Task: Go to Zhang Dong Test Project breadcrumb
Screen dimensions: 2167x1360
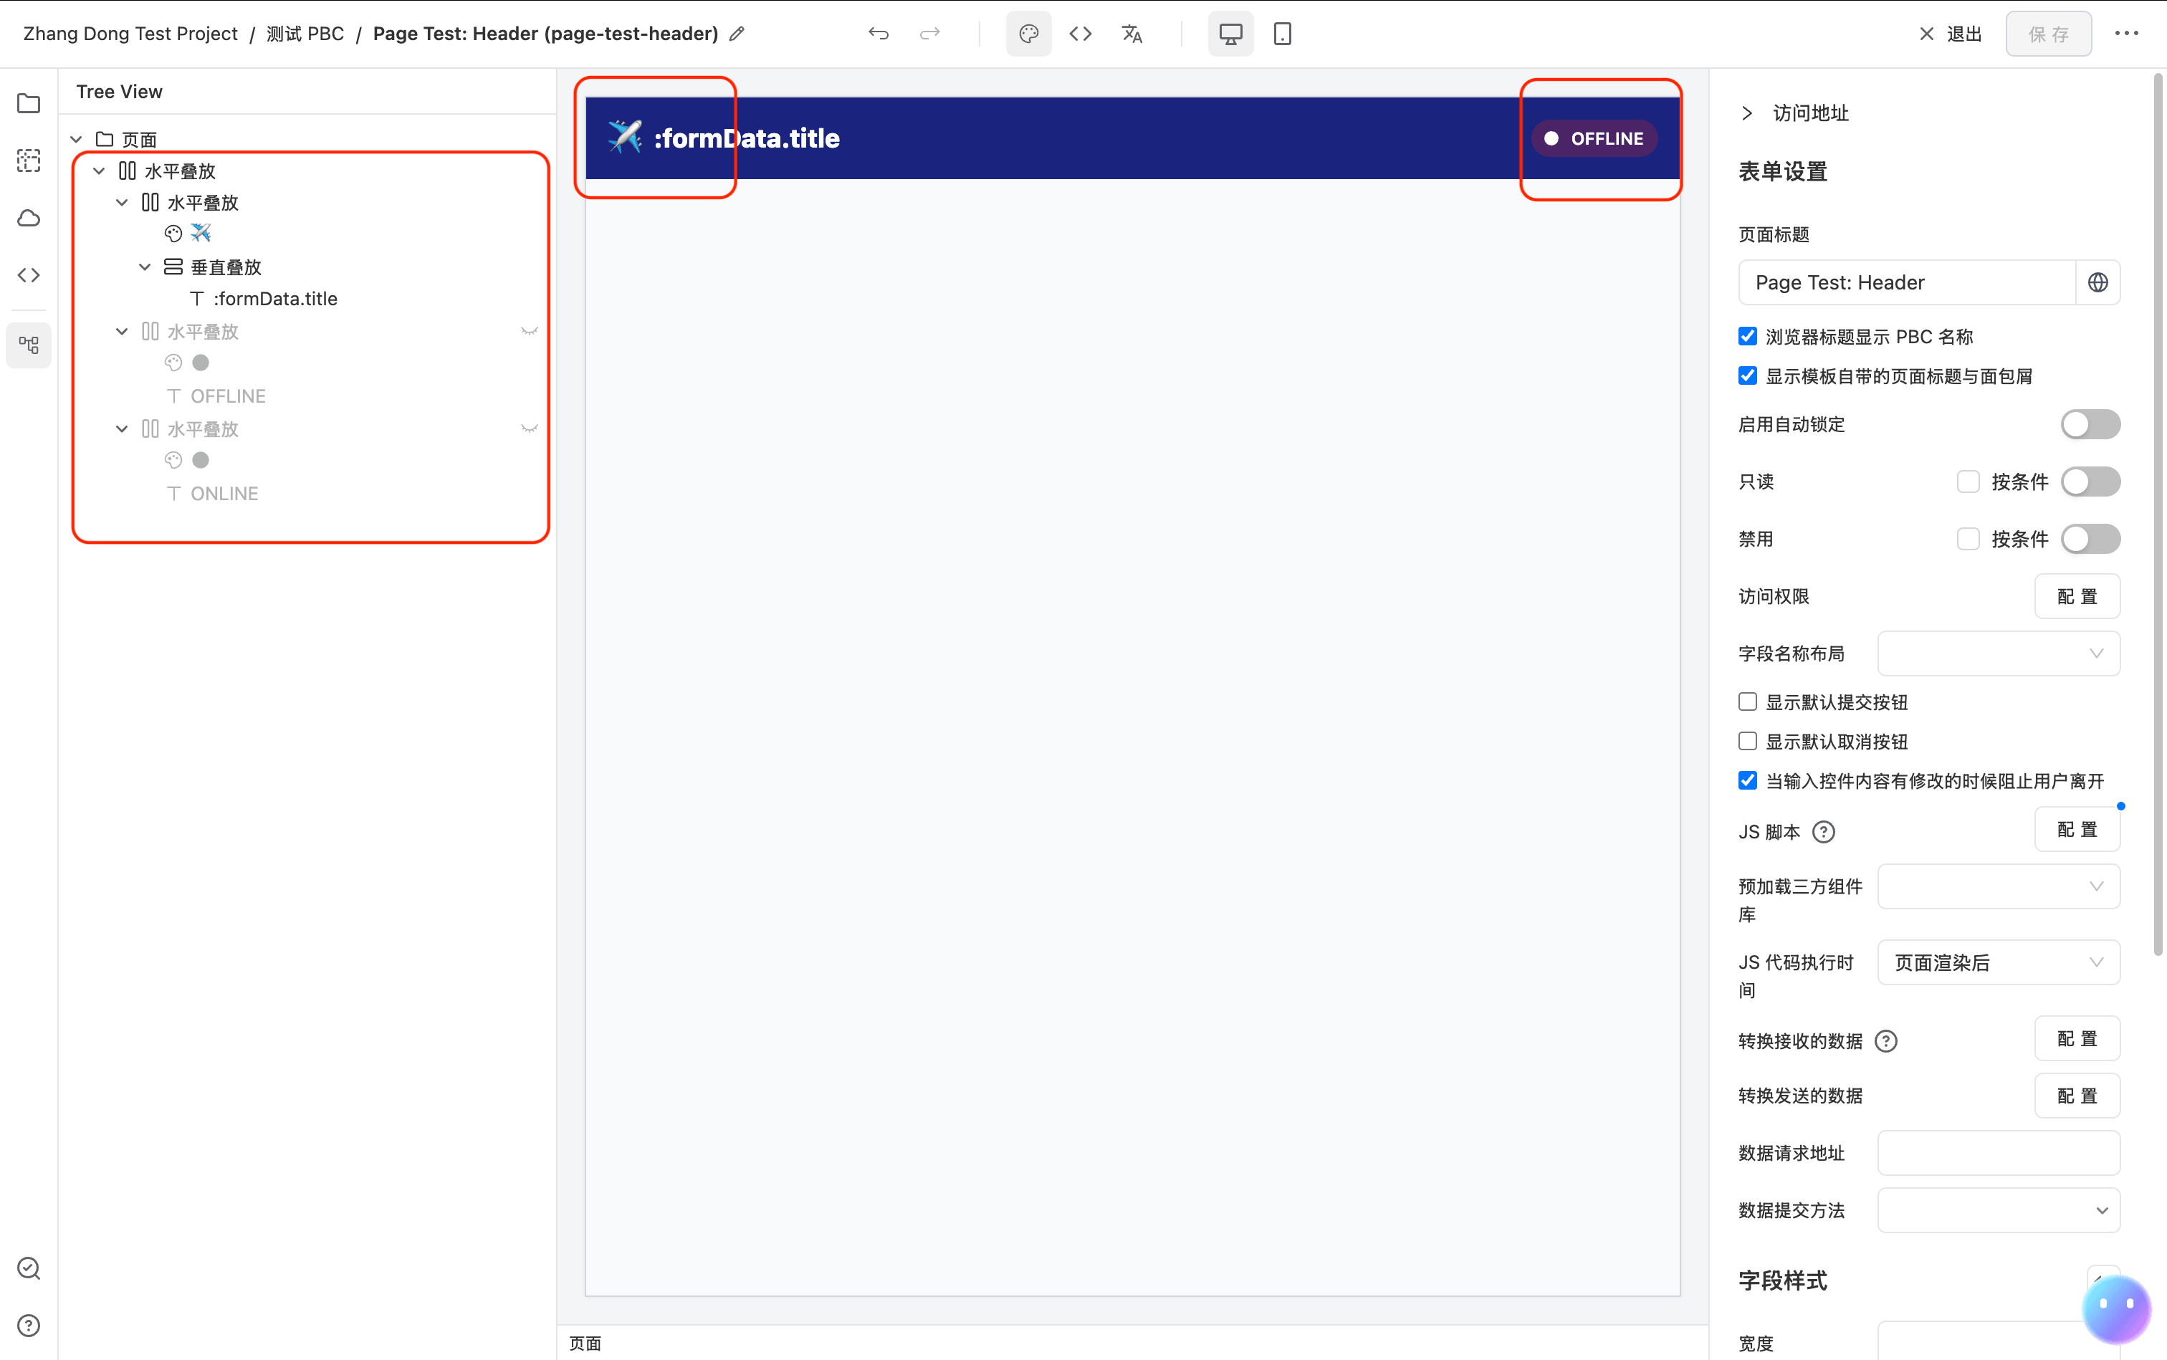Action: [130, 34]
